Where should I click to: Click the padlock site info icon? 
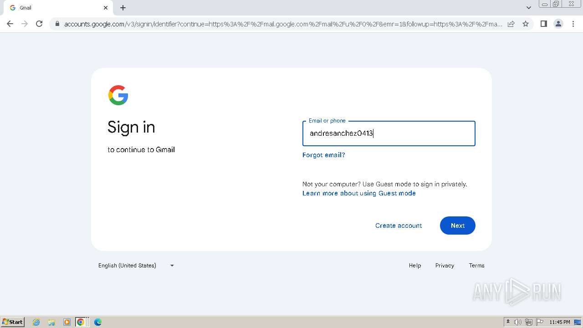[x=57, y=24]
